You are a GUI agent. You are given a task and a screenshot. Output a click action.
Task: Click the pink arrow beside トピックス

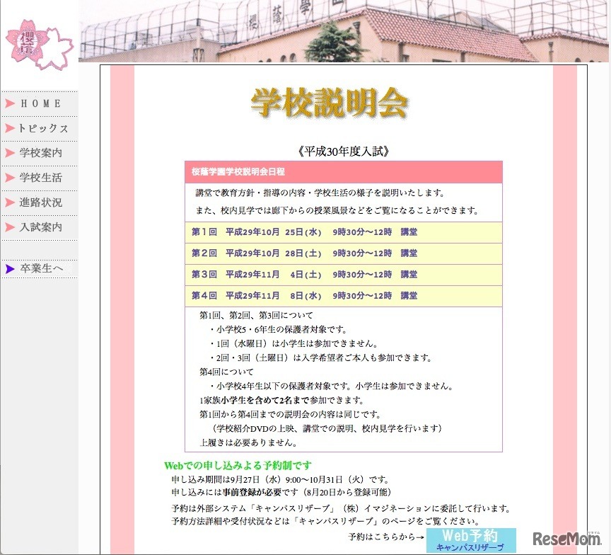click(x=8, y=128)
